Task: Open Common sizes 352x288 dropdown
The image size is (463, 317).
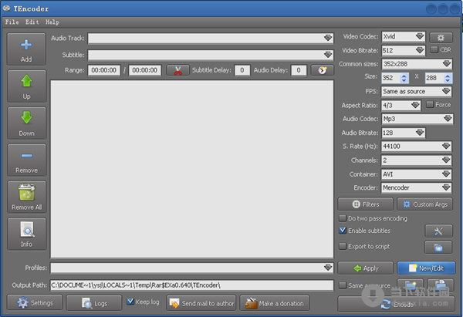Action: (417, 64)
